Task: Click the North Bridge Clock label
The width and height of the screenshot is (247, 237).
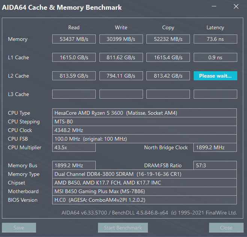Action: coord(166,147)
